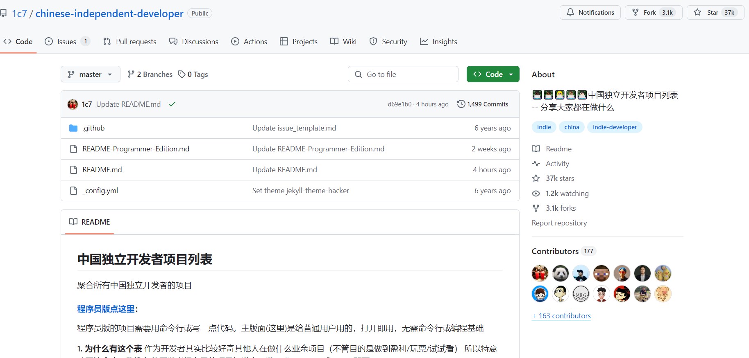View 2 Branches
The height and width of the screenshot is (358, 749).
click(150, 74)
